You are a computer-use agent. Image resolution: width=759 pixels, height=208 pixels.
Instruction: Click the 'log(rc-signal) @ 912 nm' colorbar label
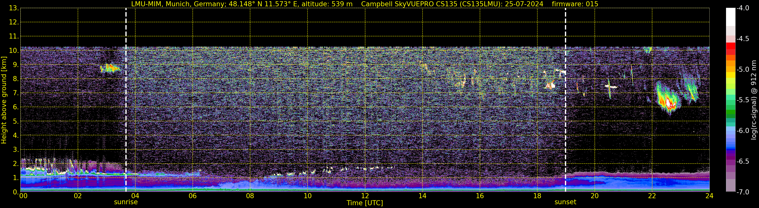(754, 100)
